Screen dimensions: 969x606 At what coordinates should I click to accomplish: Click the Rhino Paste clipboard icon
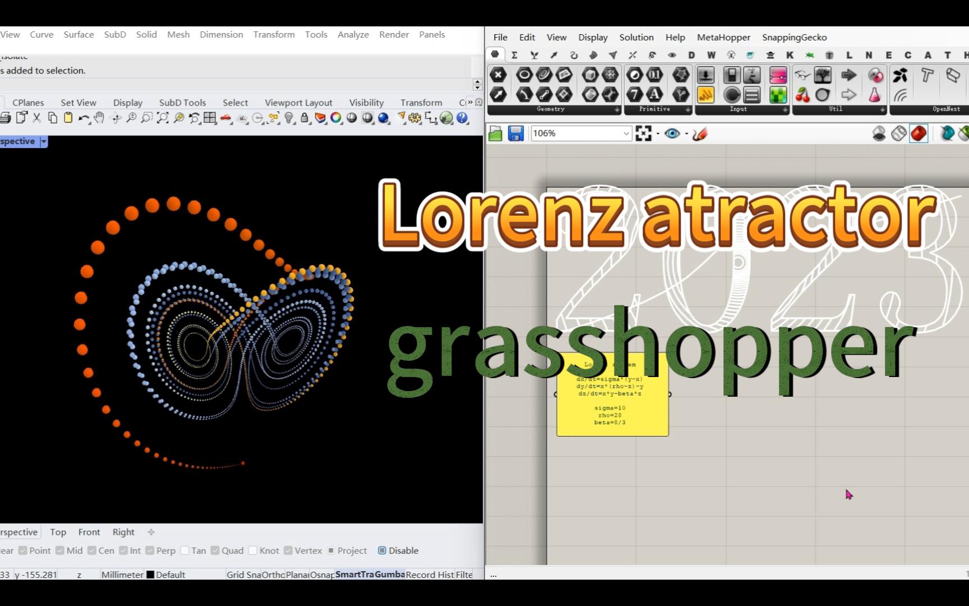(x=68, y=118)
